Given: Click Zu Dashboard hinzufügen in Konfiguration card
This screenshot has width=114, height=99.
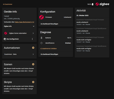Looking at the screenshot, I should pyautogui.click(x=49, y=24).
